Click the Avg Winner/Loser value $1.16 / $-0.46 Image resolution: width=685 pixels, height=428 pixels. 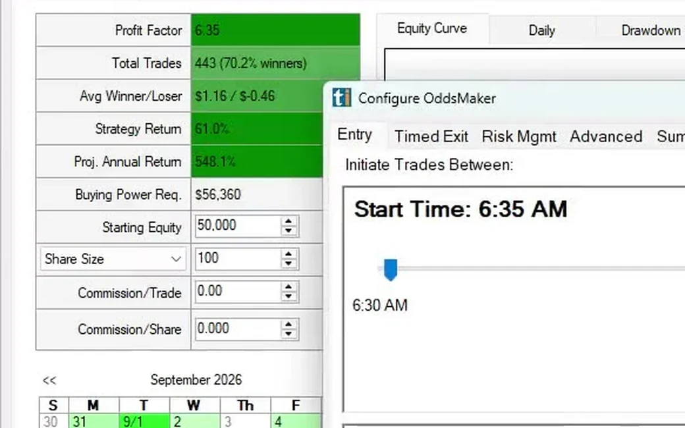234,96
